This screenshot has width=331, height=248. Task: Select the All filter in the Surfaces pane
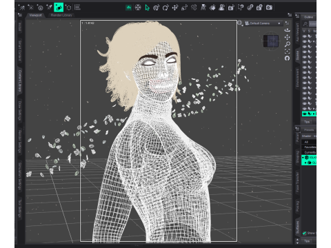pyautogui.click(x=309, y=142)
